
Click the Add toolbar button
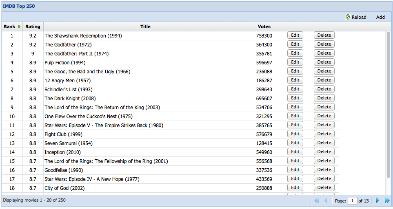click(x=380, y=17)
